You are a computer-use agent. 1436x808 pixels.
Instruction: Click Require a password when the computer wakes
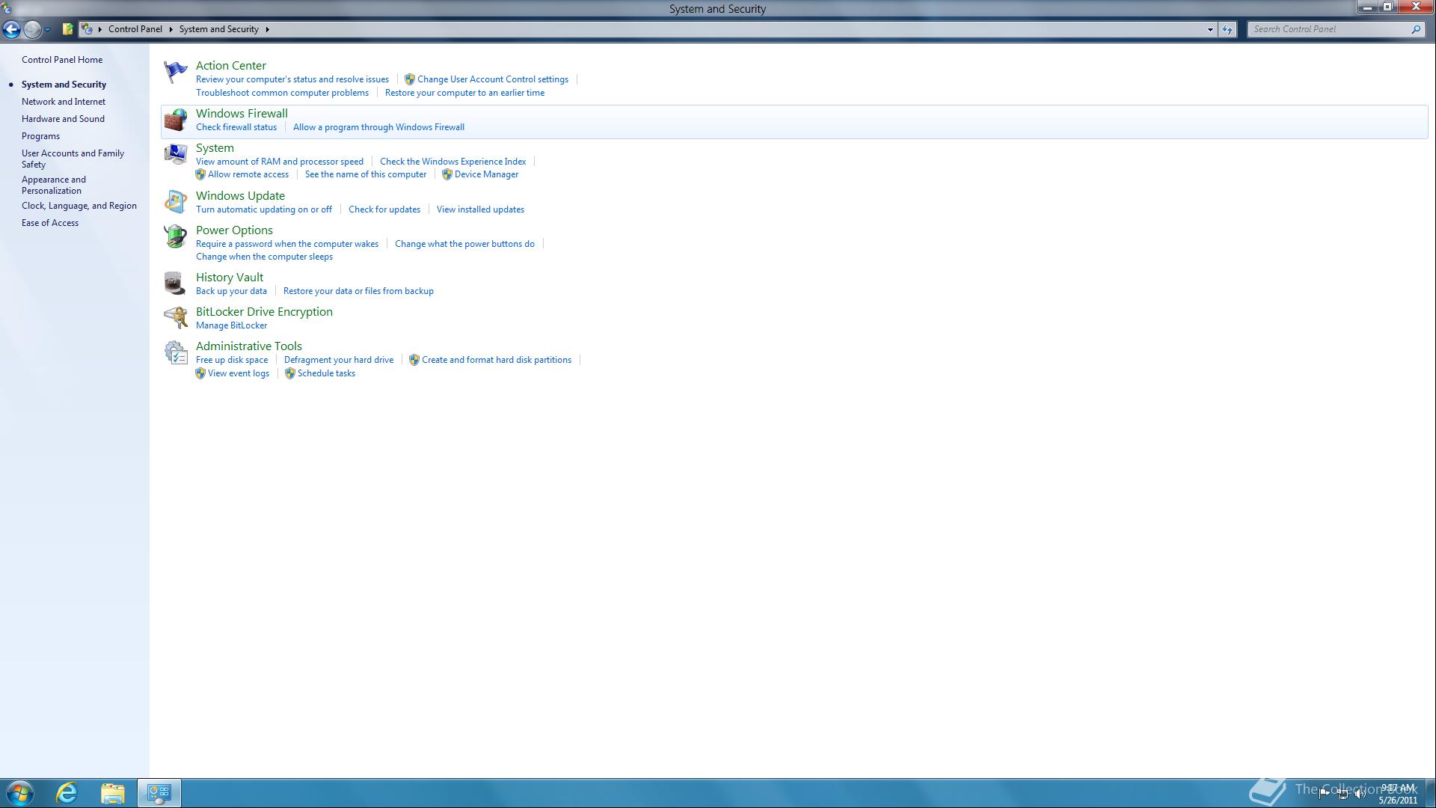287,244
